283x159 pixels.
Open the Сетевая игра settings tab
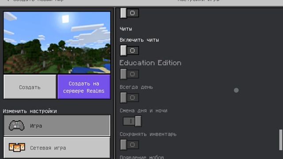point(57,148)
